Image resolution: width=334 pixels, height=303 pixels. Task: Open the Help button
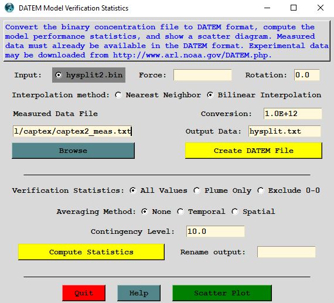pos(139,293)
